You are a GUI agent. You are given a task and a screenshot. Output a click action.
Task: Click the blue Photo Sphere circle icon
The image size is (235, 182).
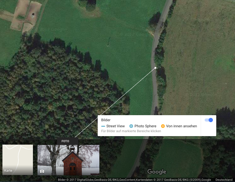click(131, 126)
